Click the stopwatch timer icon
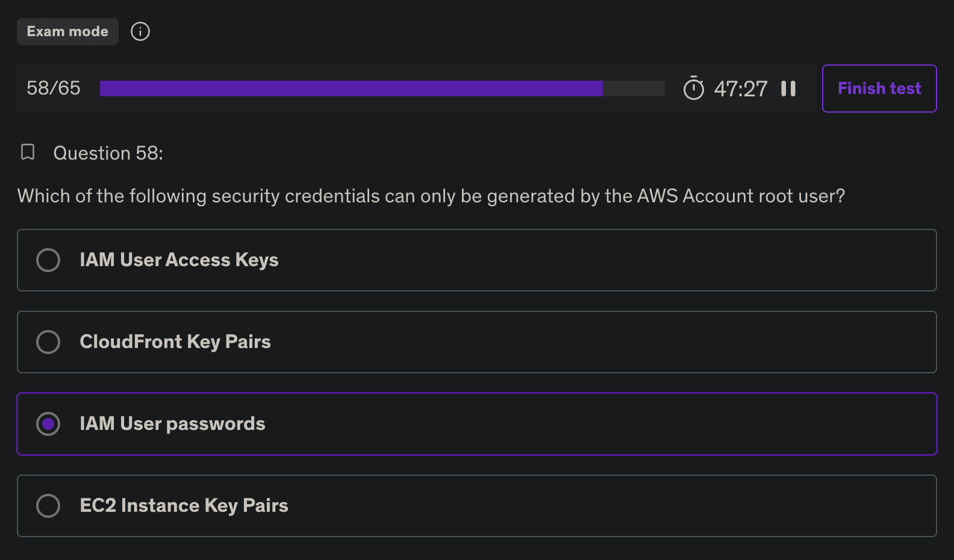 (x=693, y=89)
